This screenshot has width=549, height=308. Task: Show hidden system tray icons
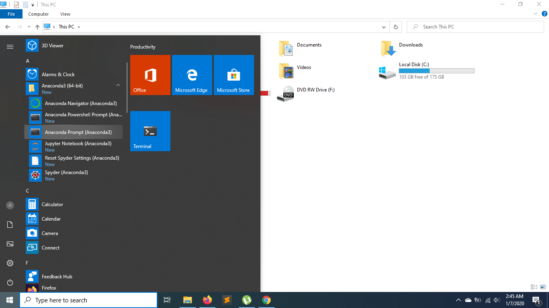(458, 300)
